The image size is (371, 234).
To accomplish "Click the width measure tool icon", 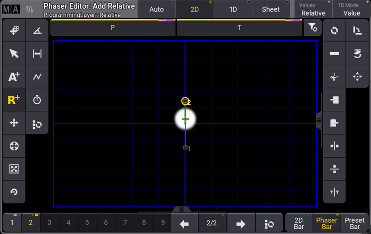I will click(x=37, y=53).
